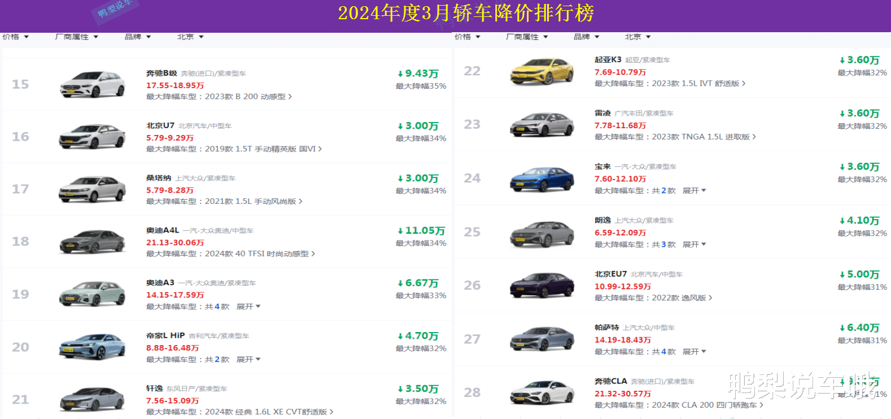Screen dimensions: 891x419
Task: Open the 桑塔纳 model name link
Action: pos(159,178)
